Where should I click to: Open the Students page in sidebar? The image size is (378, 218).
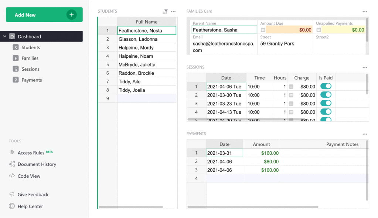click(31, 47)
